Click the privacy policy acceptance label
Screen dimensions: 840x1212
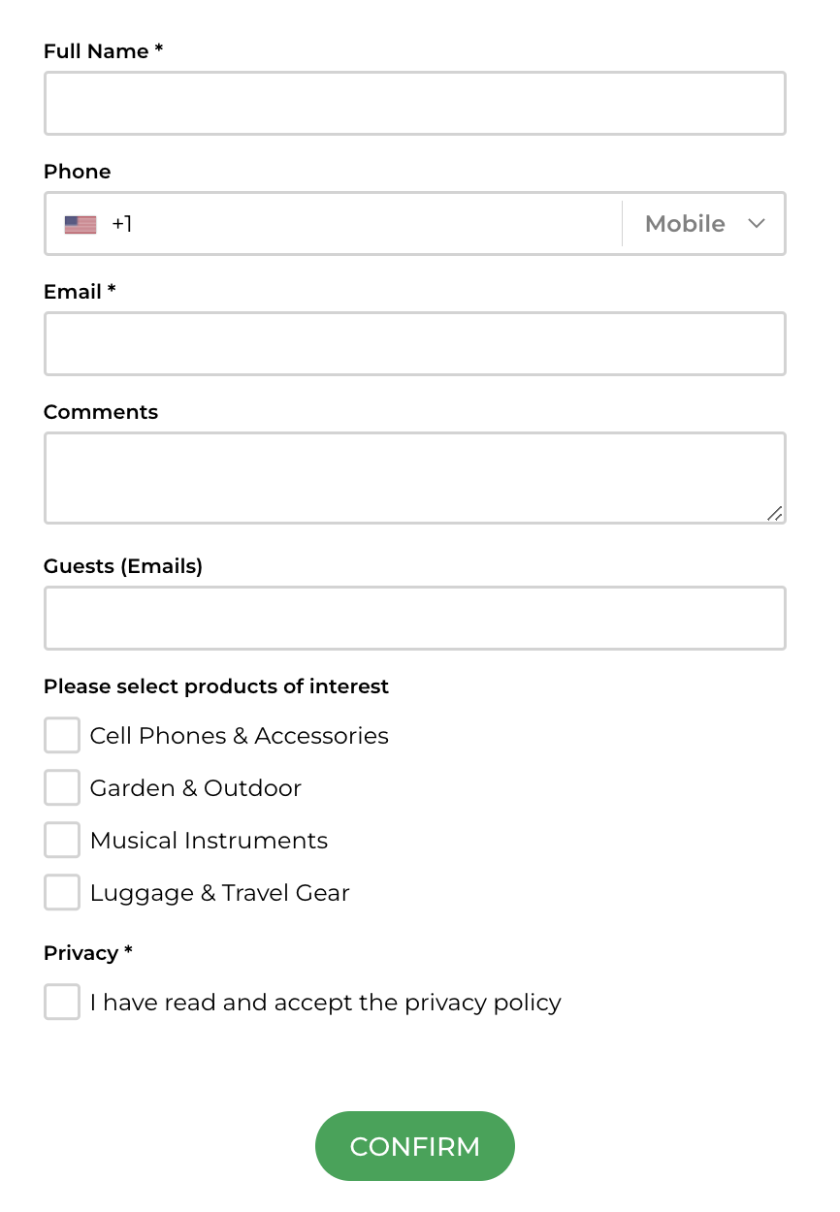pyautogui.click(x=326, y=1003)
